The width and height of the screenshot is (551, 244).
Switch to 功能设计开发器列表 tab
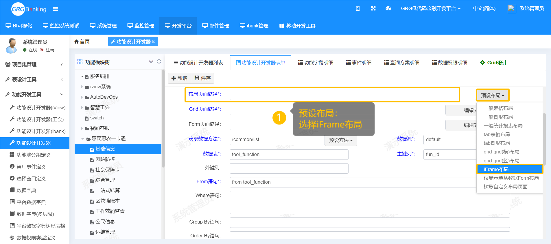(x=198, y=63)
